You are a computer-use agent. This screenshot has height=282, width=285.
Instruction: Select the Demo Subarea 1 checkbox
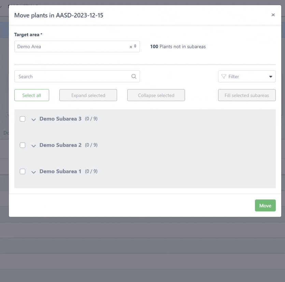pyautogui.click(x=23, y=172)
